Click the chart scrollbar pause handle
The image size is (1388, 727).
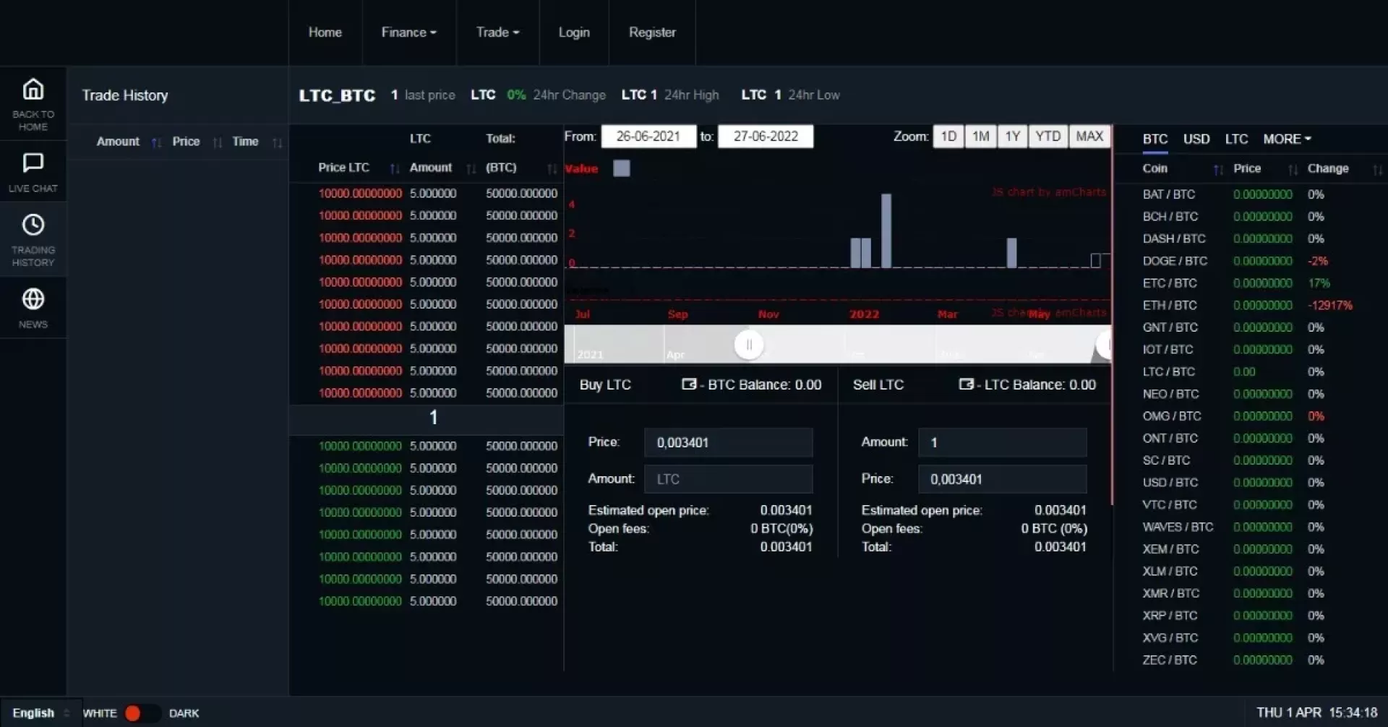[x=749, y=345]
